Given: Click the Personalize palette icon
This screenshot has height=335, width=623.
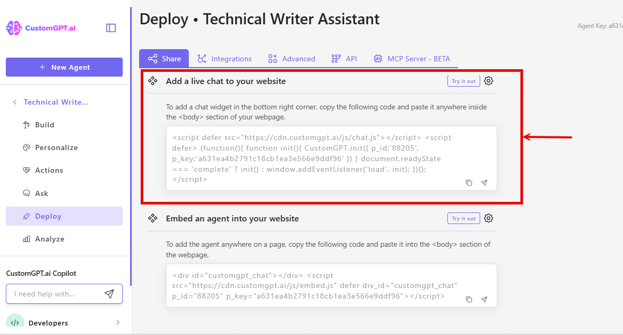Looking at the screenshot, I should [26, 147].
